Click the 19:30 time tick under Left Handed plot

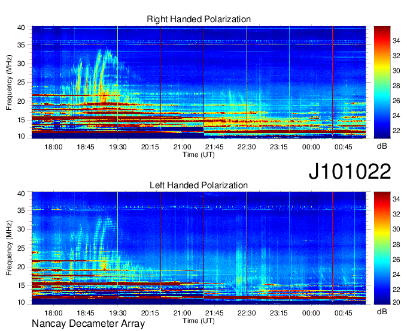(118, 313)
